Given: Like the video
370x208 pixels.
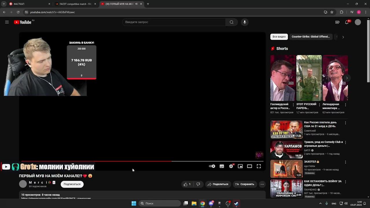Looking at the screenshot, I should (x=187, y=184).
